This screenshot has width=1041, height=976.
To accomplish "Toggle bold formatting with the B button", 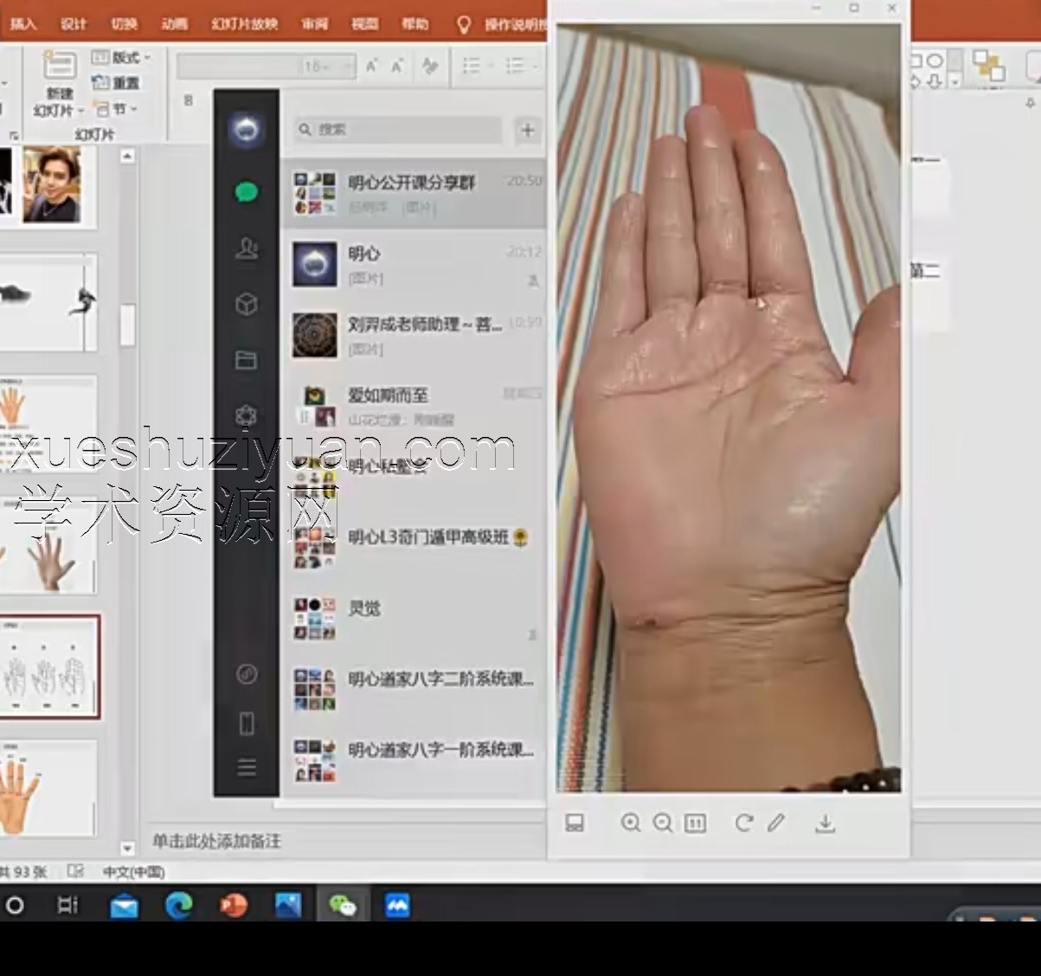I will tap(187, 100).
